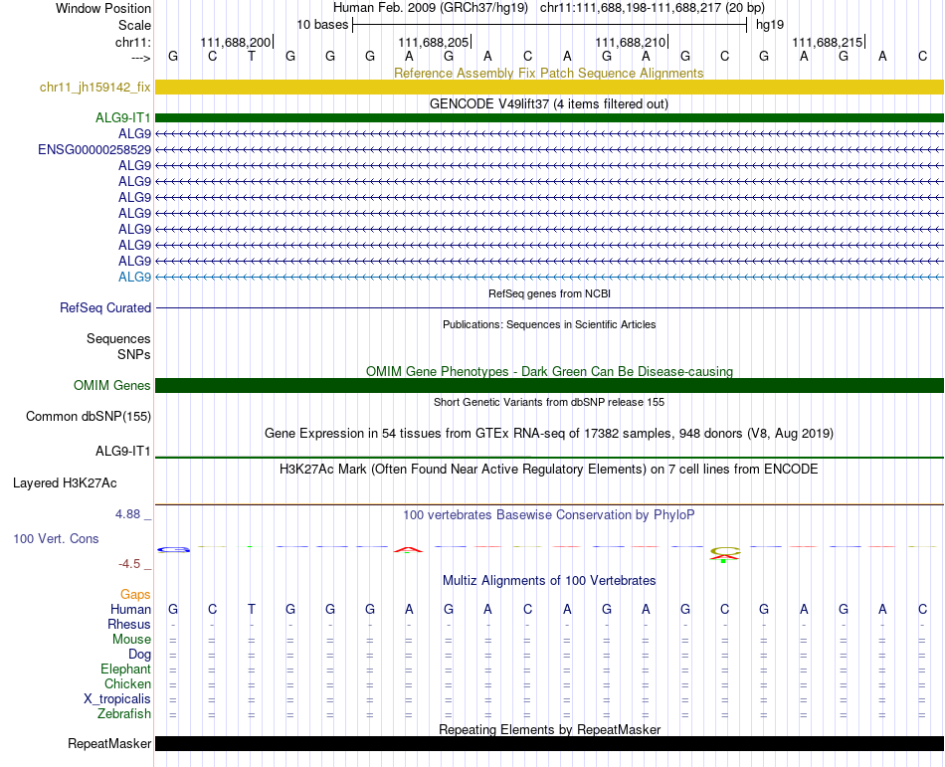
Task: Click the Human Feb. 2009 (GRCh37/hg19) assembly text
Action: click(431, 8)
